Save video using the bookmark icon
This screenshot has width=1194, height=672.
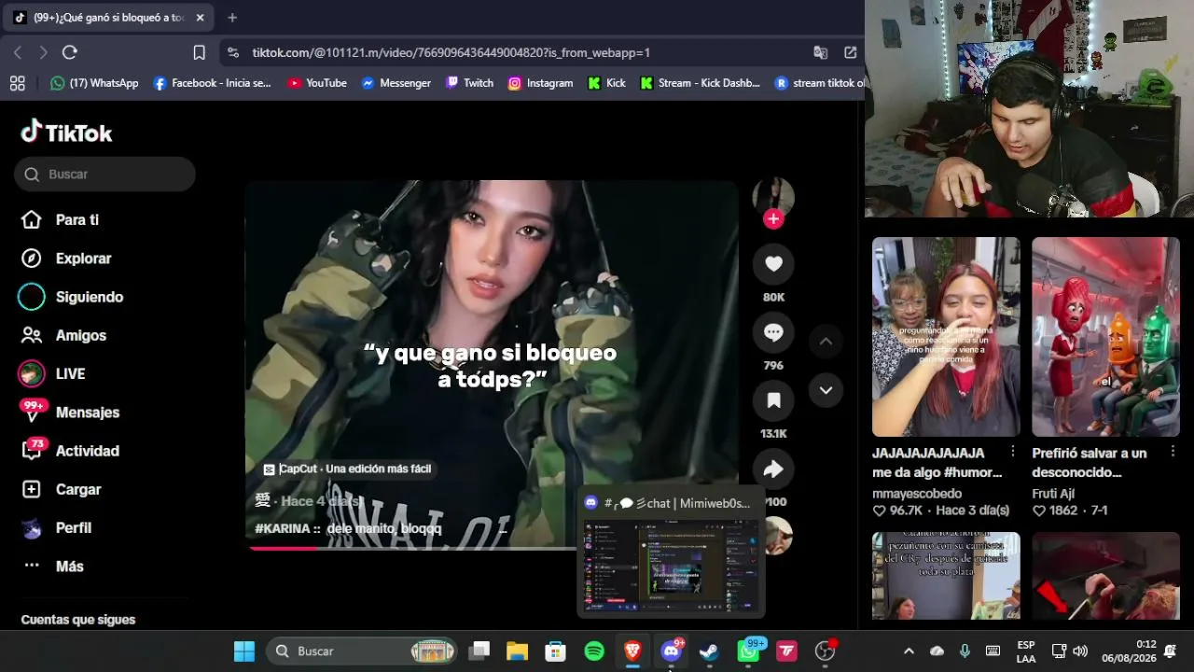point(773,400)
